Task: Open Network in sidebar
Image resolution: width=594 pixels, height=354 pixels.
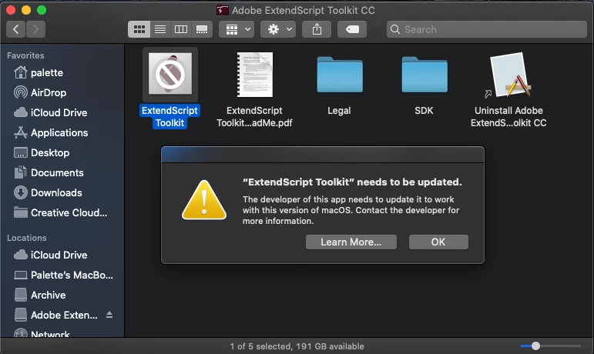Action: click(42, 334)
